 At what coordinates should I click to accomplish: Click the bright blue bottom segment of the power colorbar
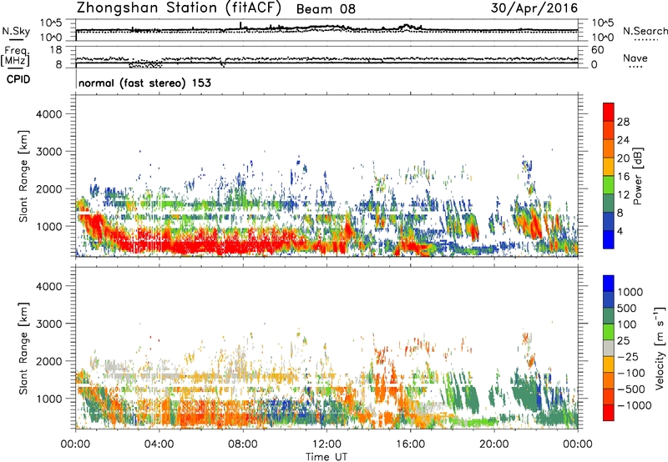609,240
